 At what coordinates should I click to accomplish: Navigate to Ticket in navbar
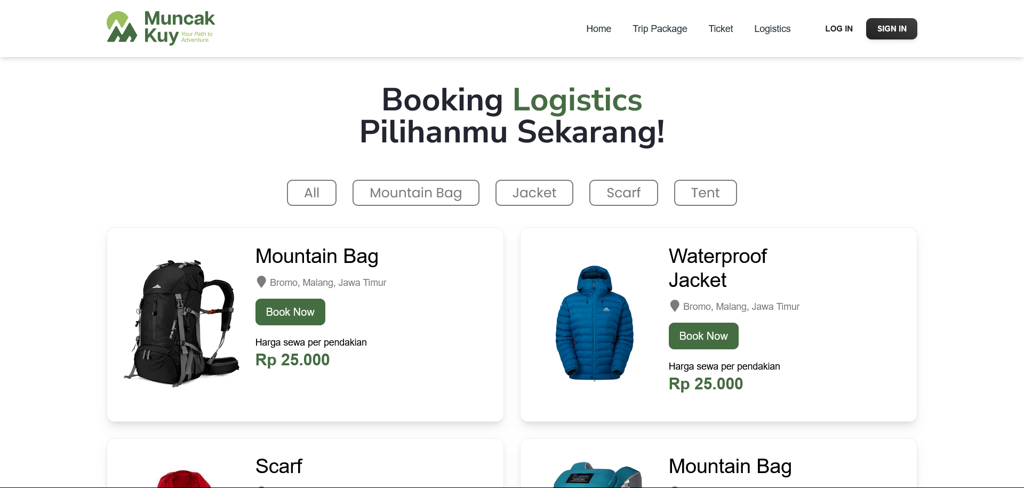click(721, 29)
